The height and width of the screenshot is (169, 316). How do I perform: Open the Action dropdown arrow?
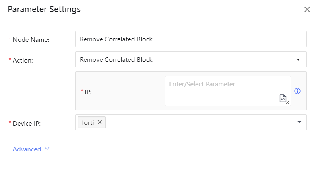coord(298,59)
